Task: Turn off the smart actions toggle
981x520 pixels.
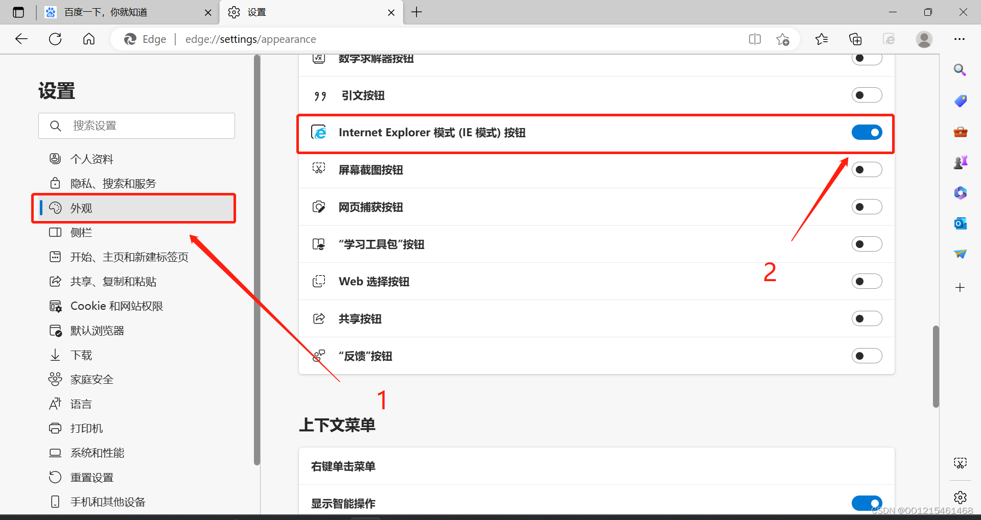Action: pos(867,503)
